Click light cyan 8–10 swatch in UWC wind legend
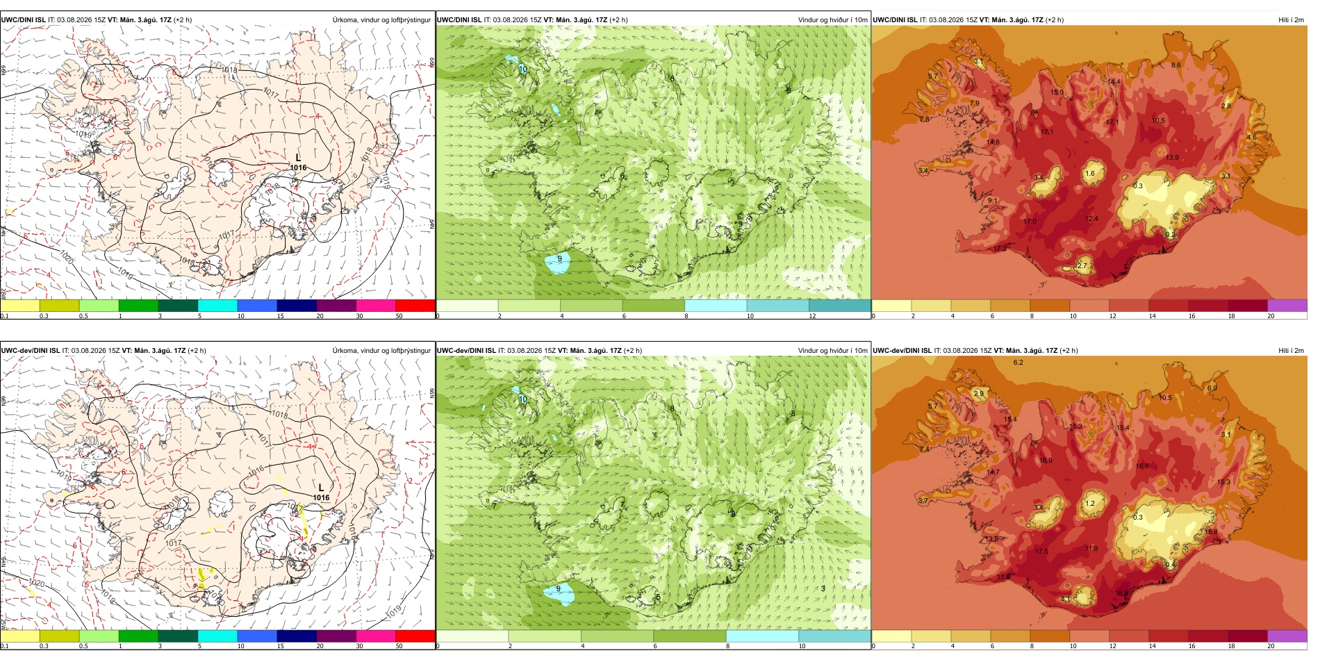The width and height of the screenshot is (1320, 660). point(716,306)
